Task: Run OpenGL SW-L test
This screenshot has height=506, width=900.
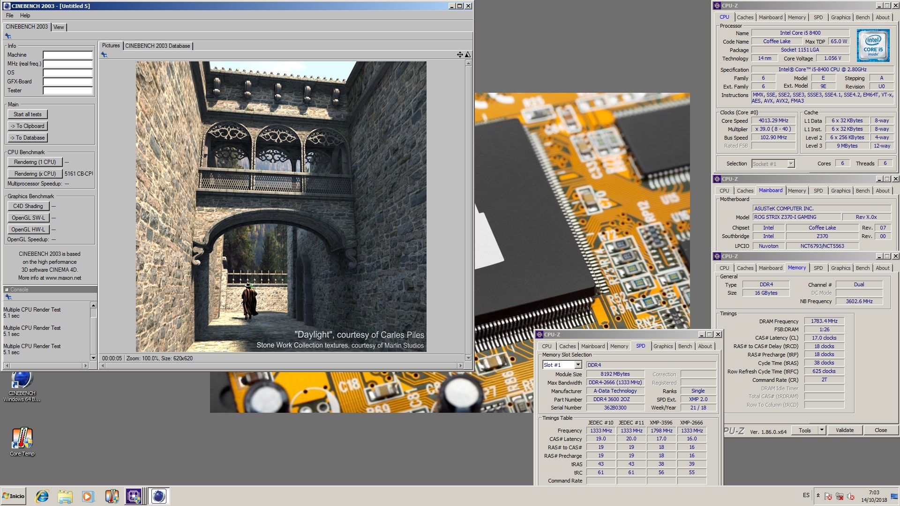Action: pyautogui.click(x=28, y=218)
